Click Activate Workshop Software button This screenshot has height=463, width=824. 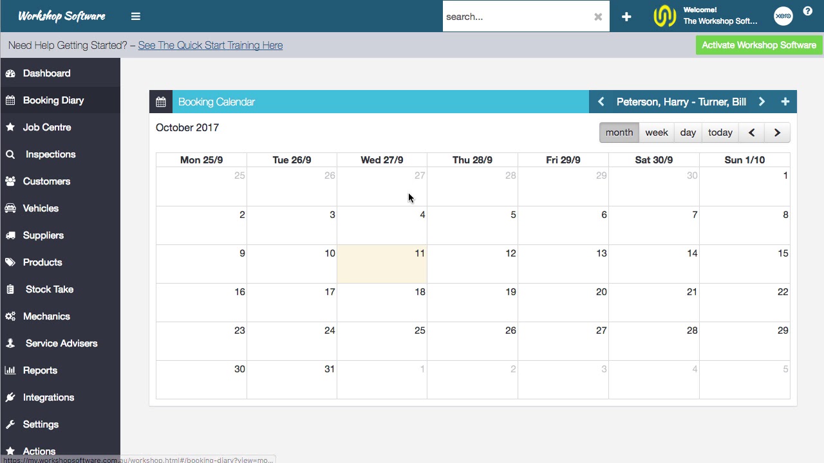point(759,45)
